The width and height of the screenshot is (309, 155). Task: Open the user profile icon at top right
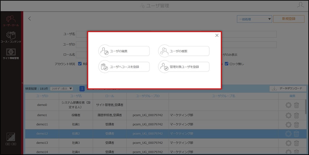point(300,5)
